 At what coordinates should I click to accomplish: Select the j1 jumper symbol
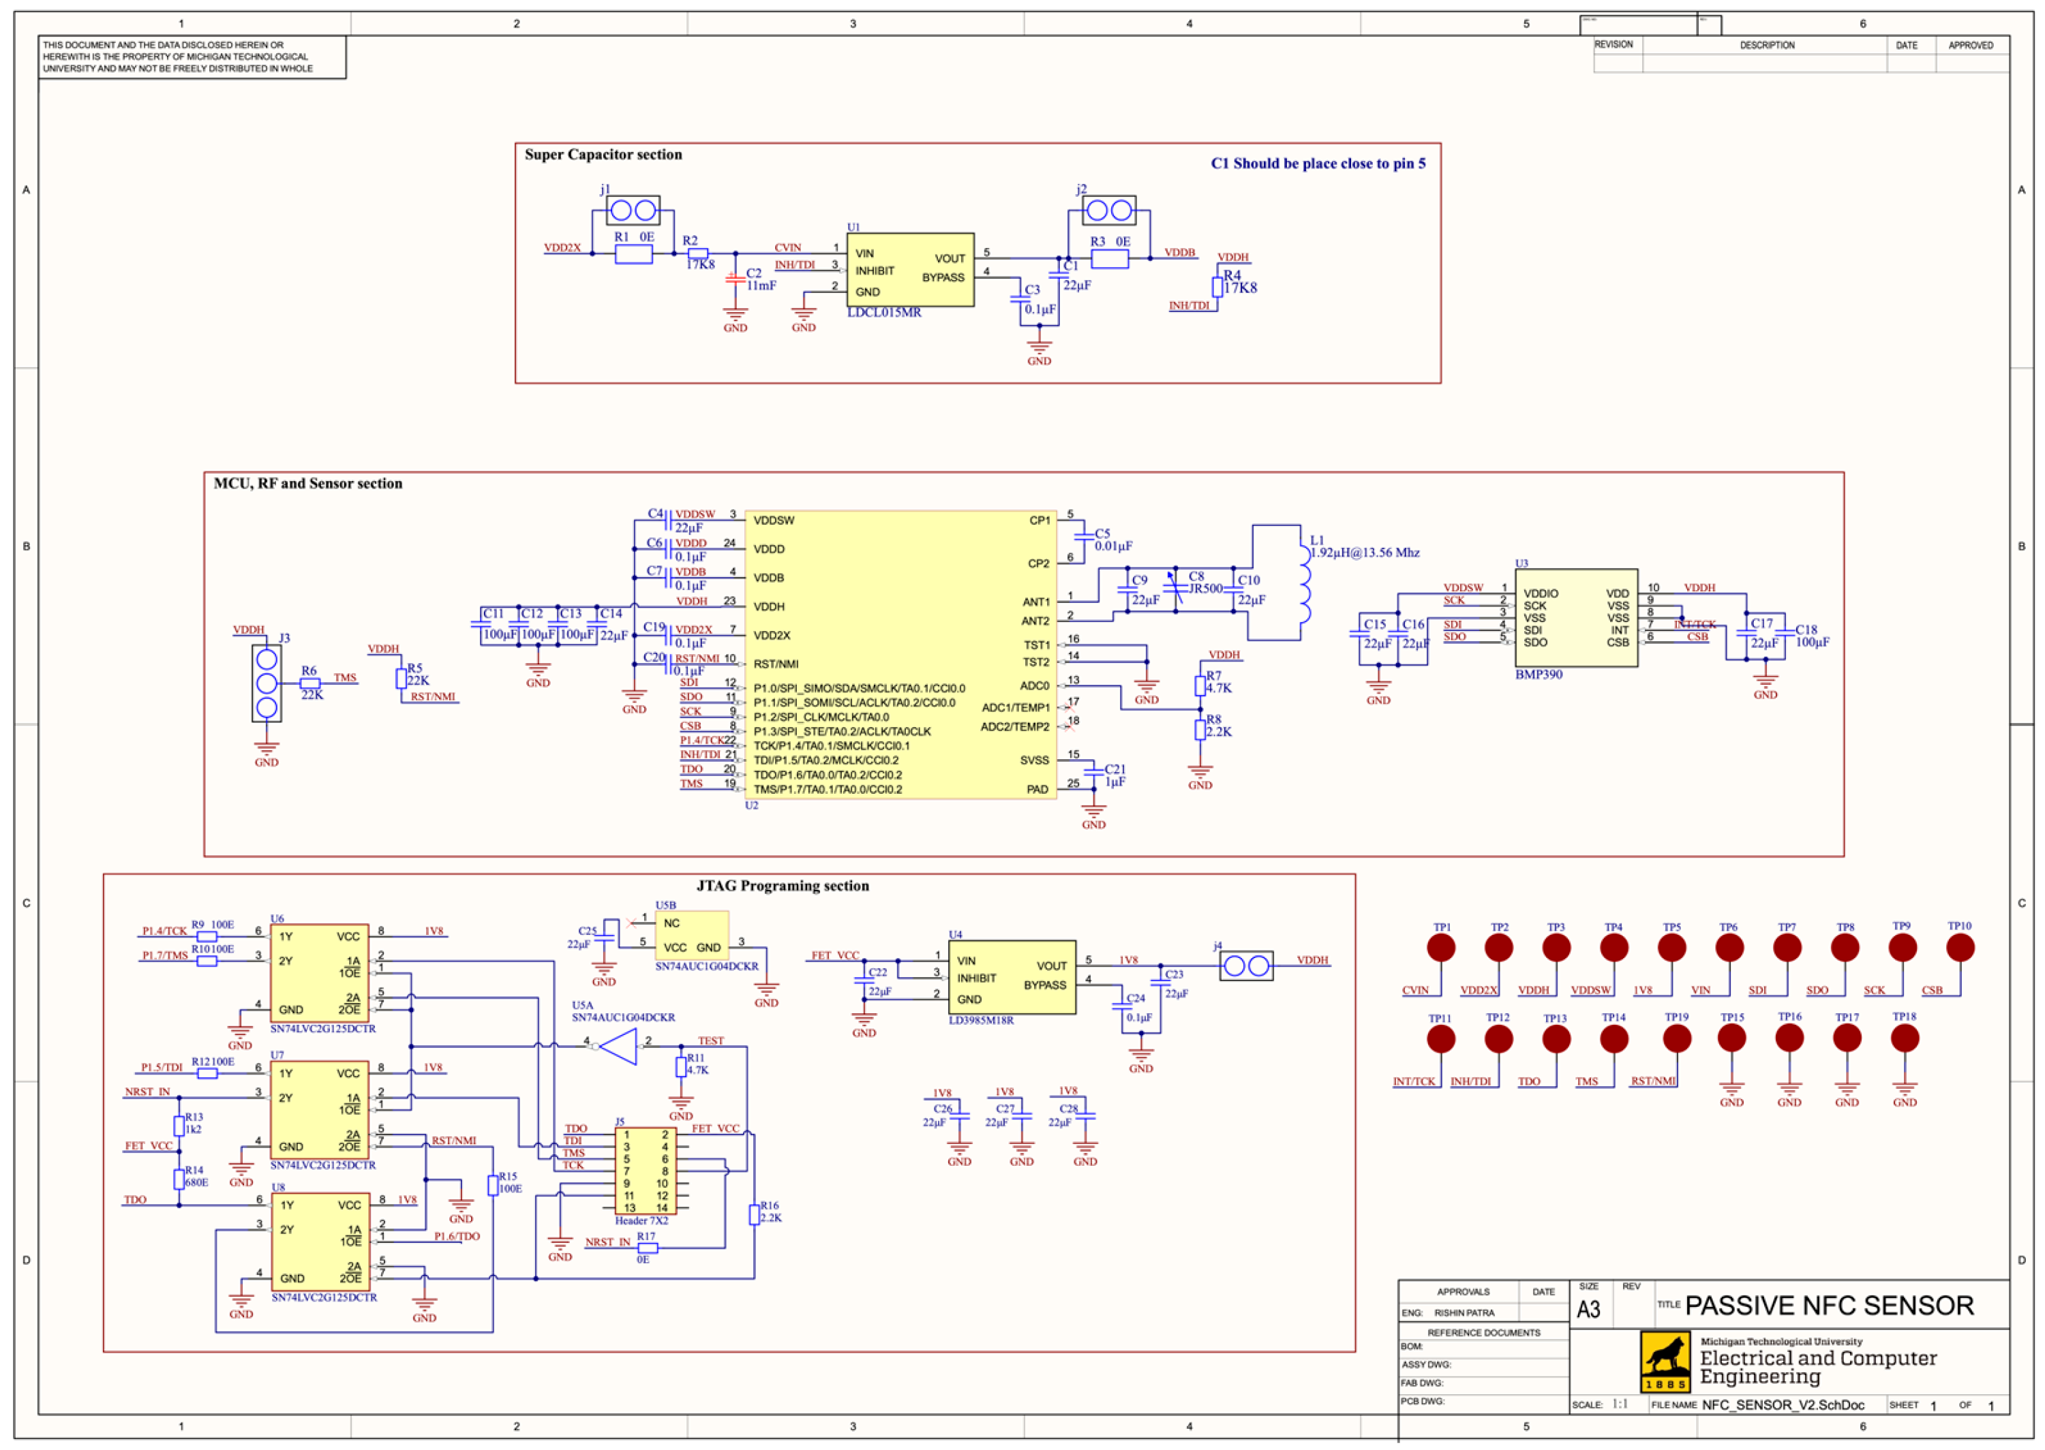click(x=633, y=211)
